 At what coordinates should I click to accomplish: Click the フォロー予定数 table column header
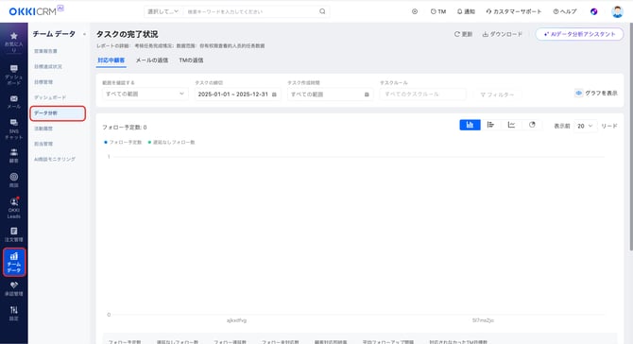click(125, 341)
